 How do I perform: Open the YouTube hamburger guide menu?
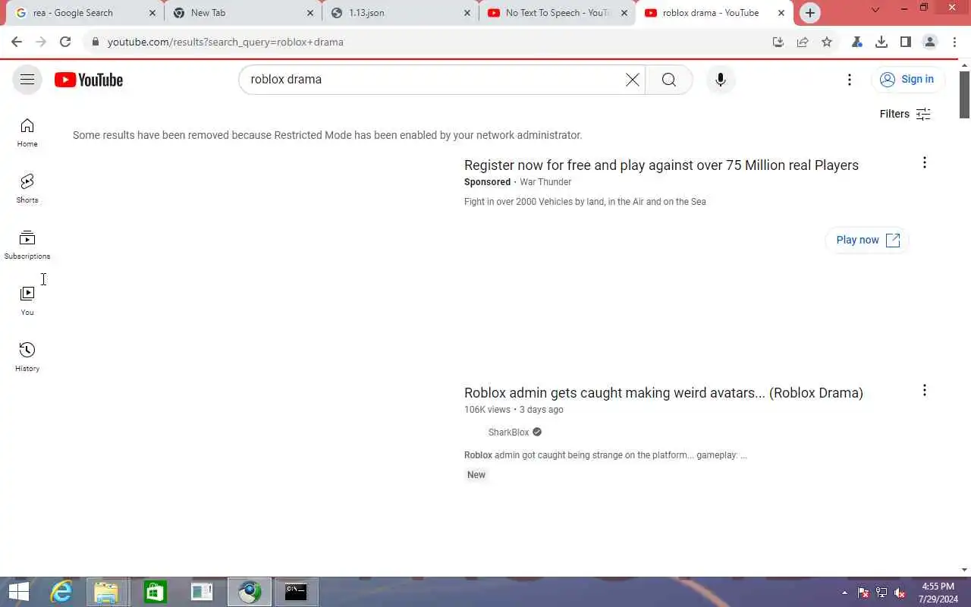pyautogui.click(x=27, y=80)
